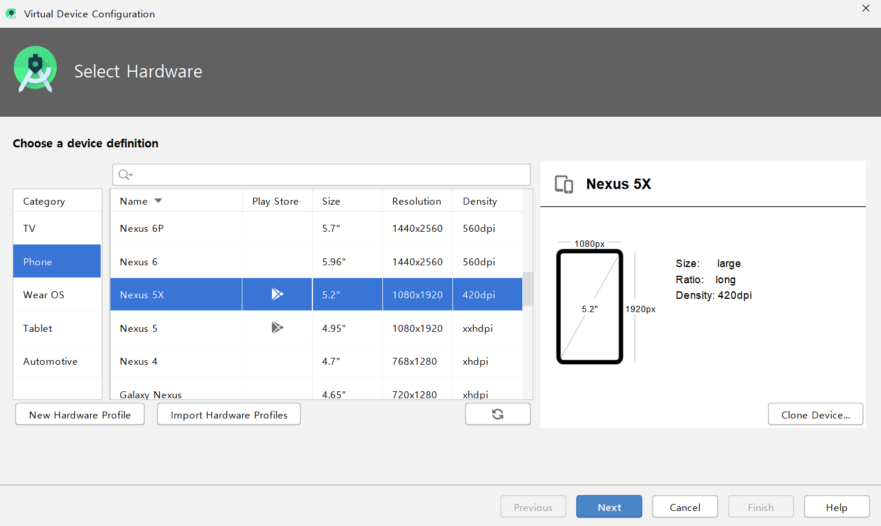
Task: Select the Phone category
Action: (57, 261)
